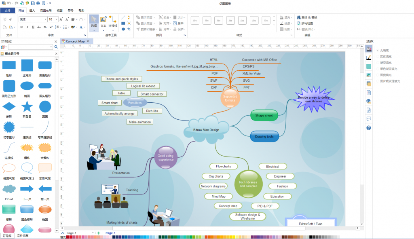The image size is (414, 239).
Task: Close the Concept Map document tab
Action: (x=88, y=41)
